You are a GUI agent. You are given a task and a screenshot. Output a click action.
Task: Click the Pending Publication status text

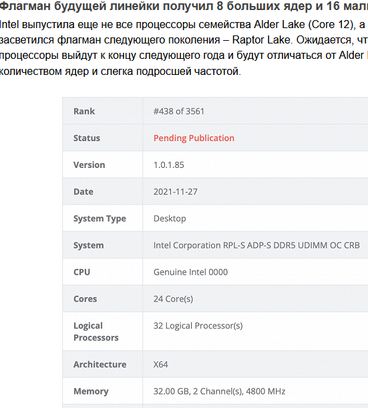(194, 138)
